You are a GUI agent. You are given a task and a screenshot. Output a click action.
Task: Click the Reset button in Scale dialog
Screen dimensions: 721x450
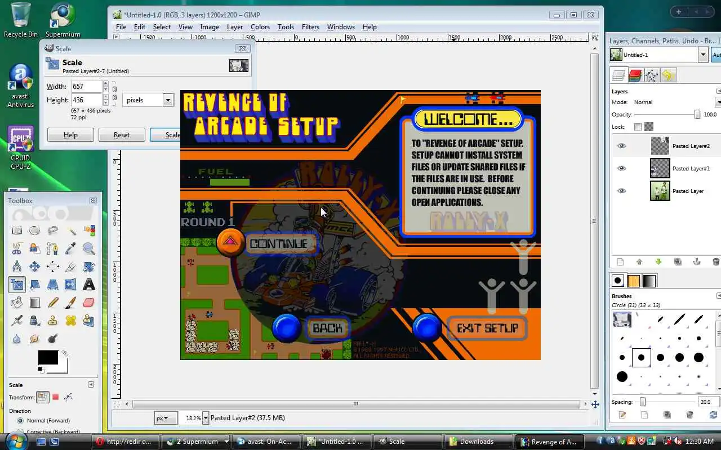coord(122,135)
